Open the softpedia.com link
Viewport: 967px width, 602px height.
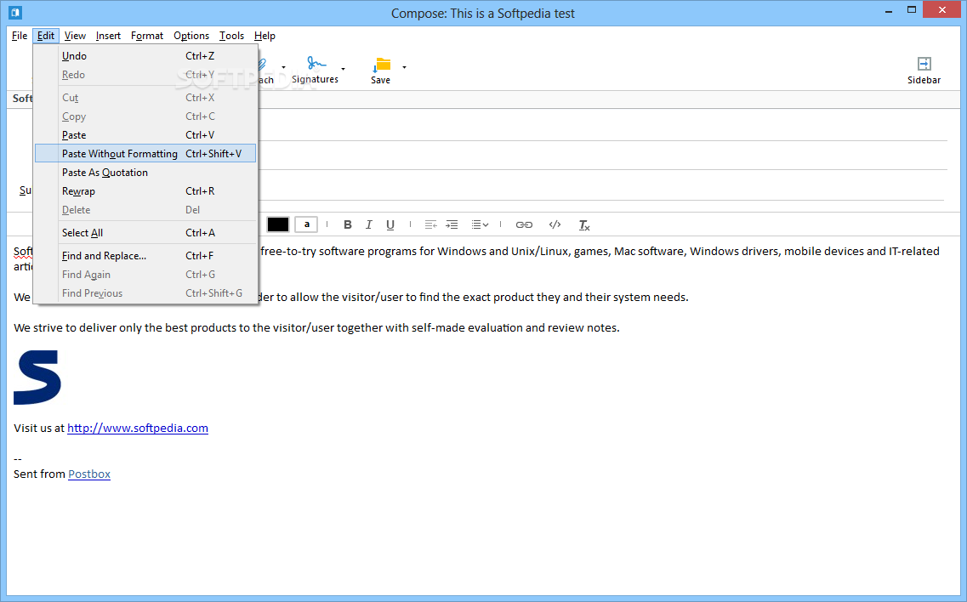pyautogui.click(x=138, y=428)
